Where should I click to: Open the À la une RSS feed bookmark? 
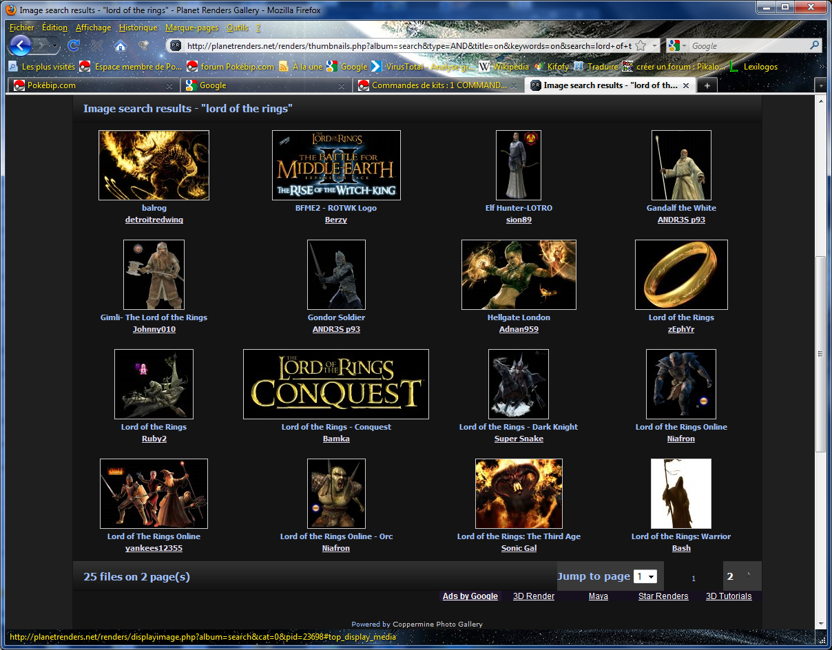pyautogui.click(x=300, y=67)
